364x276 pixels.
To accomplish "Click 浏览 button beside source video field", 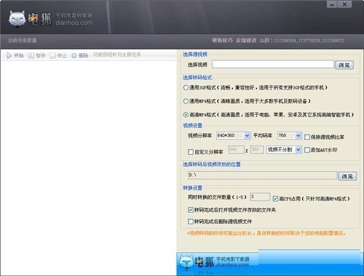I will tap(344, 65).
